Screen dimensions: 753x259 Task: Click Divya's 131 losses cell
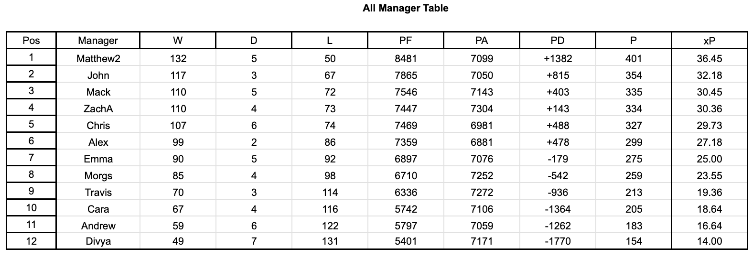330,241
